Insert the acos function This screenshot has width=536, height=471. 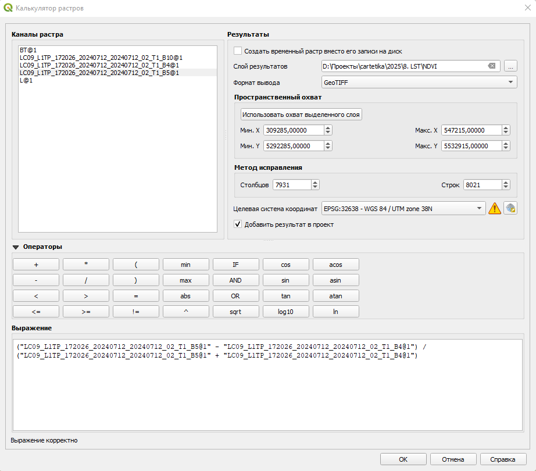click(335, 265)
